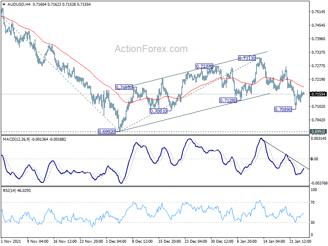This screenshot has width=328, height=246.
Task: Click the 0.75145 price axis value
Action: point(319,12)
